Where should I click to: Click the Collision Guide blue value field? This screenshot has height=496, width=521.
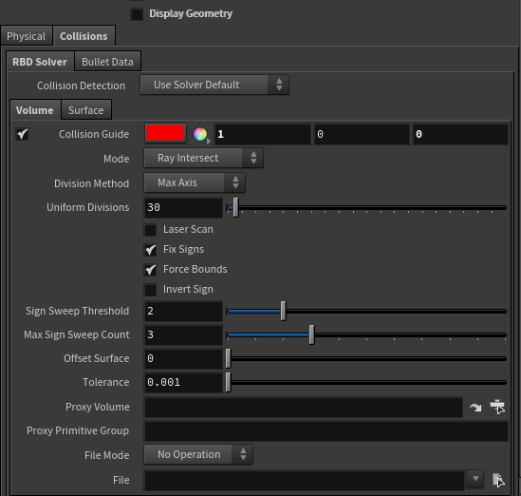pos(460,134)
